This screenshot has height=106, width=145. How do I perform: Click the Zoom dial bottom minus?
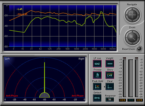(132, 43)
